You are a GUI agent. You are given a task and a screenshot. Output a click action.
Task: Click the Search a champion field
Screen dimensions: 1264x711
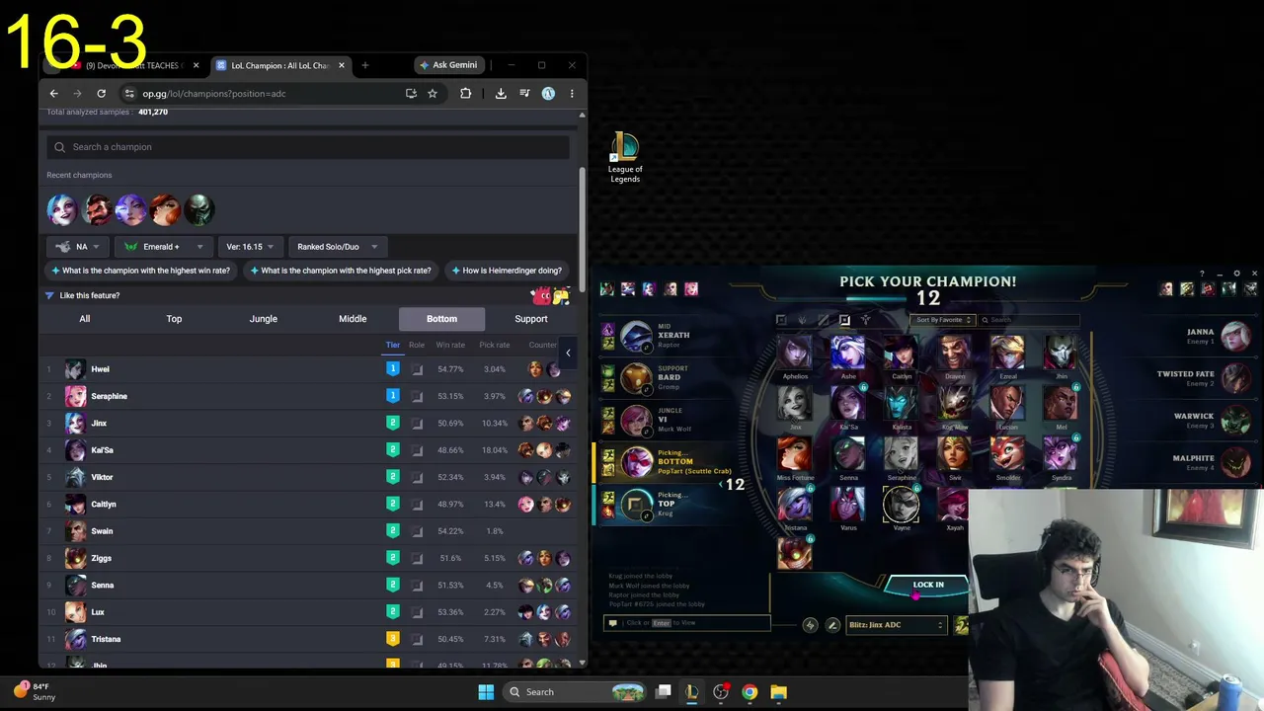pos(308,147)
